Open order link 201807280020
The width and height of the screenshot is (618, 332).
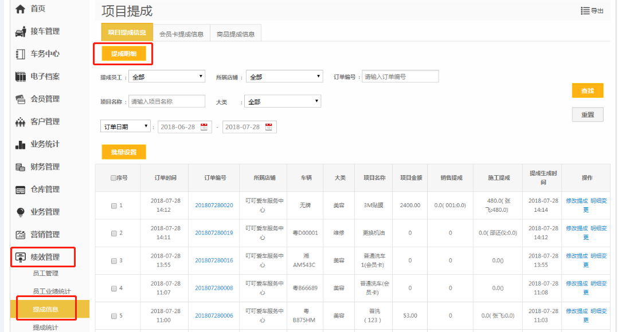tap(214, 205)
